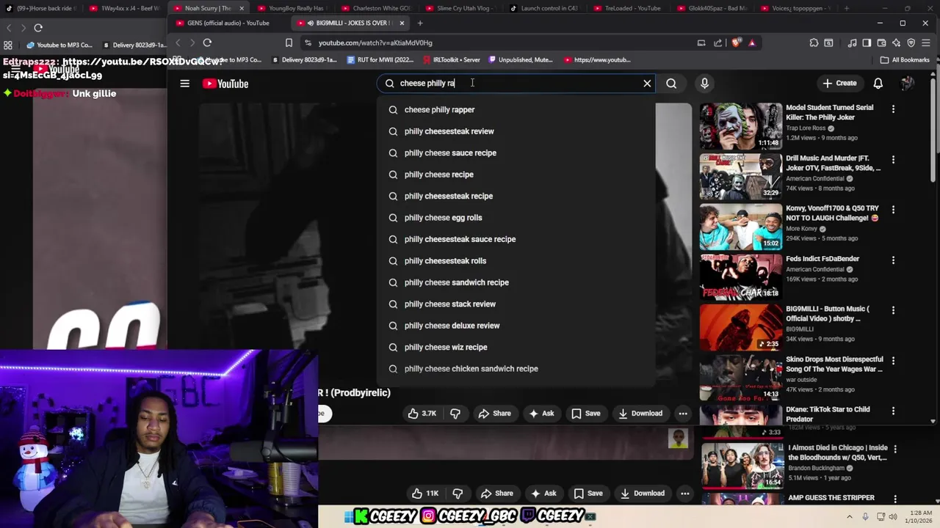
Task: Open the Create button
Action: tap(839, 84)
